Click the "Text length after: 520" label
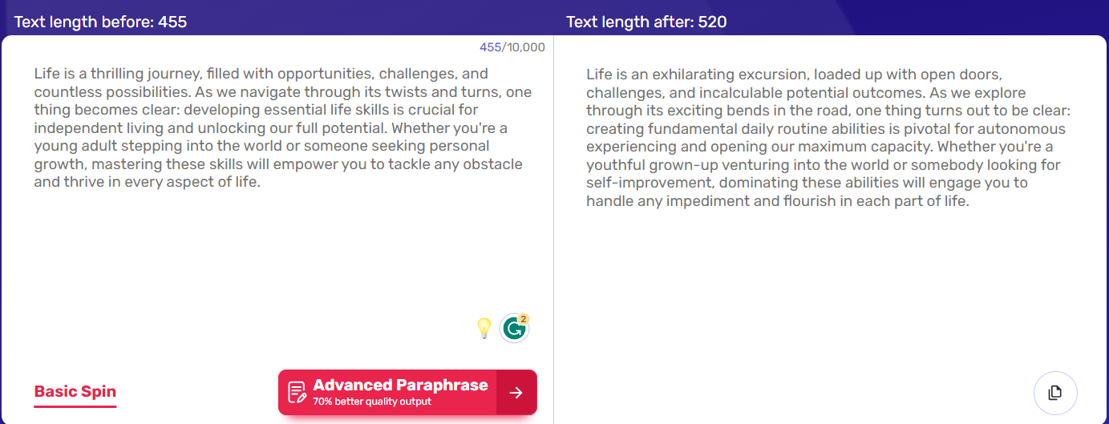This screenshot has height=424, width=1109. 646,22
